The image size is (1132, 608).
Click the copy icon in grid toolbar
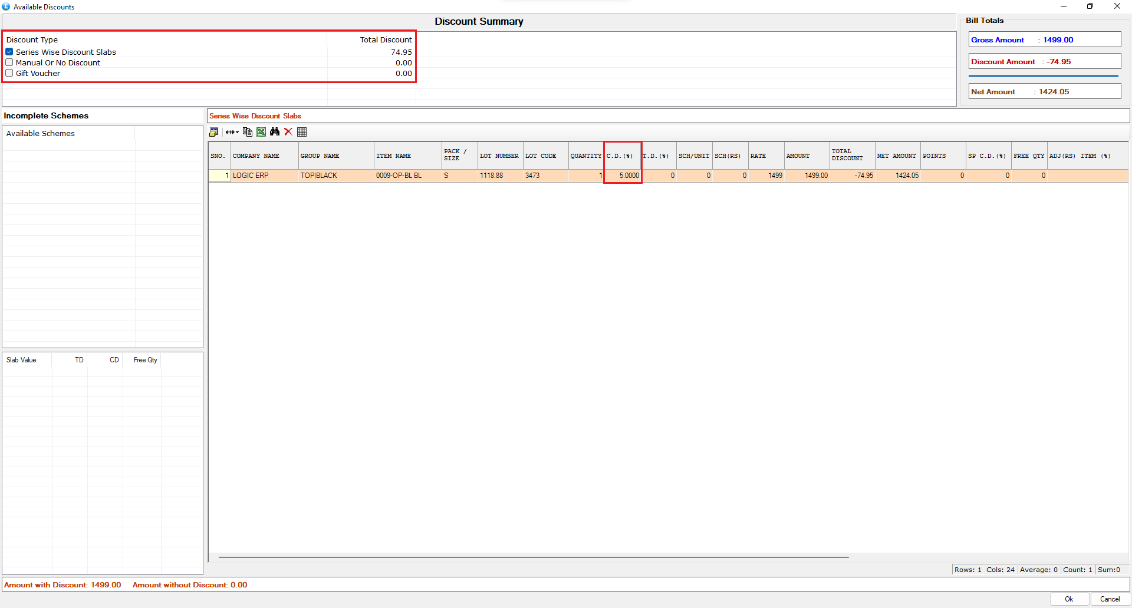[248, 132]
